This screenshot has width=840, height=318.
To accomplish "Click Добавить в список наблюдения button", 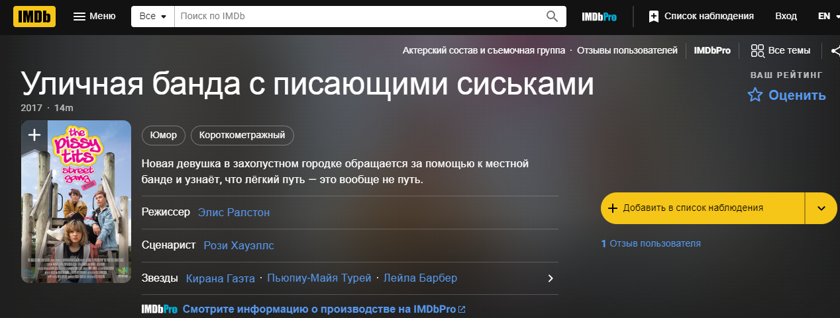I will click(702, 208).
